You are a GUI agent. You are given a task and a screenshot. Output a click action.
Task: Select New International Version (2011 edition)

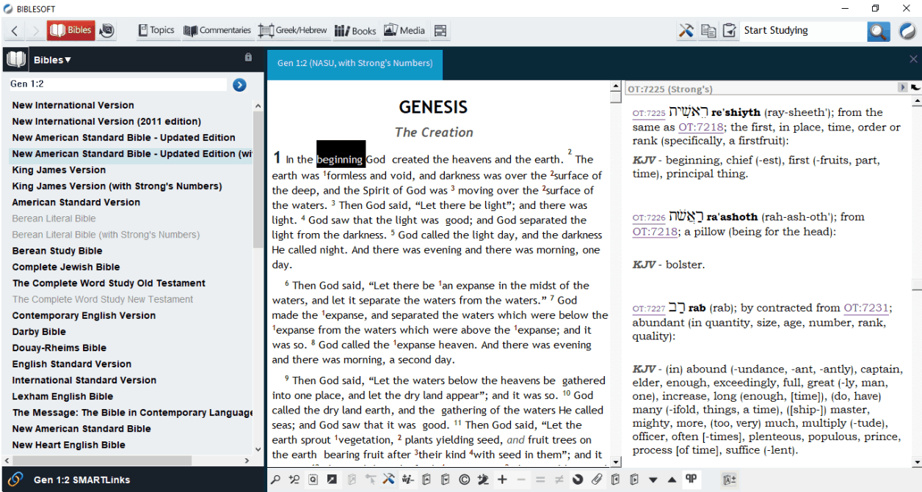[106, 122]
